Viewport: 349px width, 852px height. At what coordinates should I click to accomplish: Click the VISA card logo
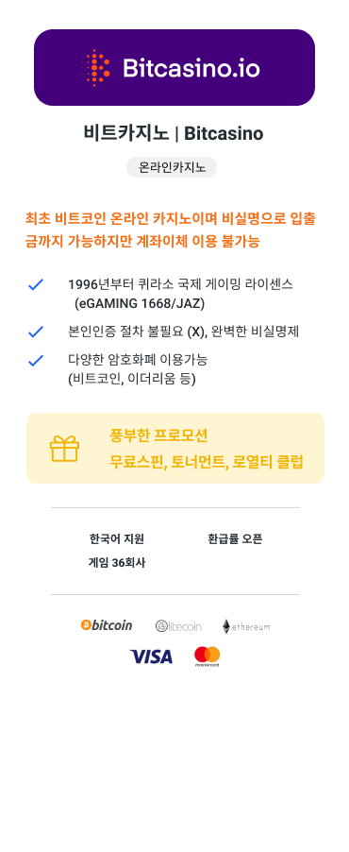(151, 656)
